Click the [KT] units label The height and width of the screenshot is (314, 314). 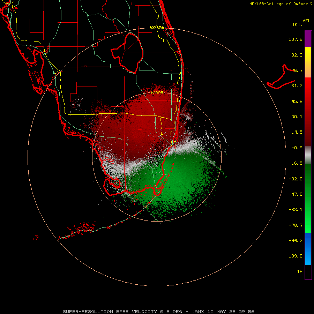point(298,24)
